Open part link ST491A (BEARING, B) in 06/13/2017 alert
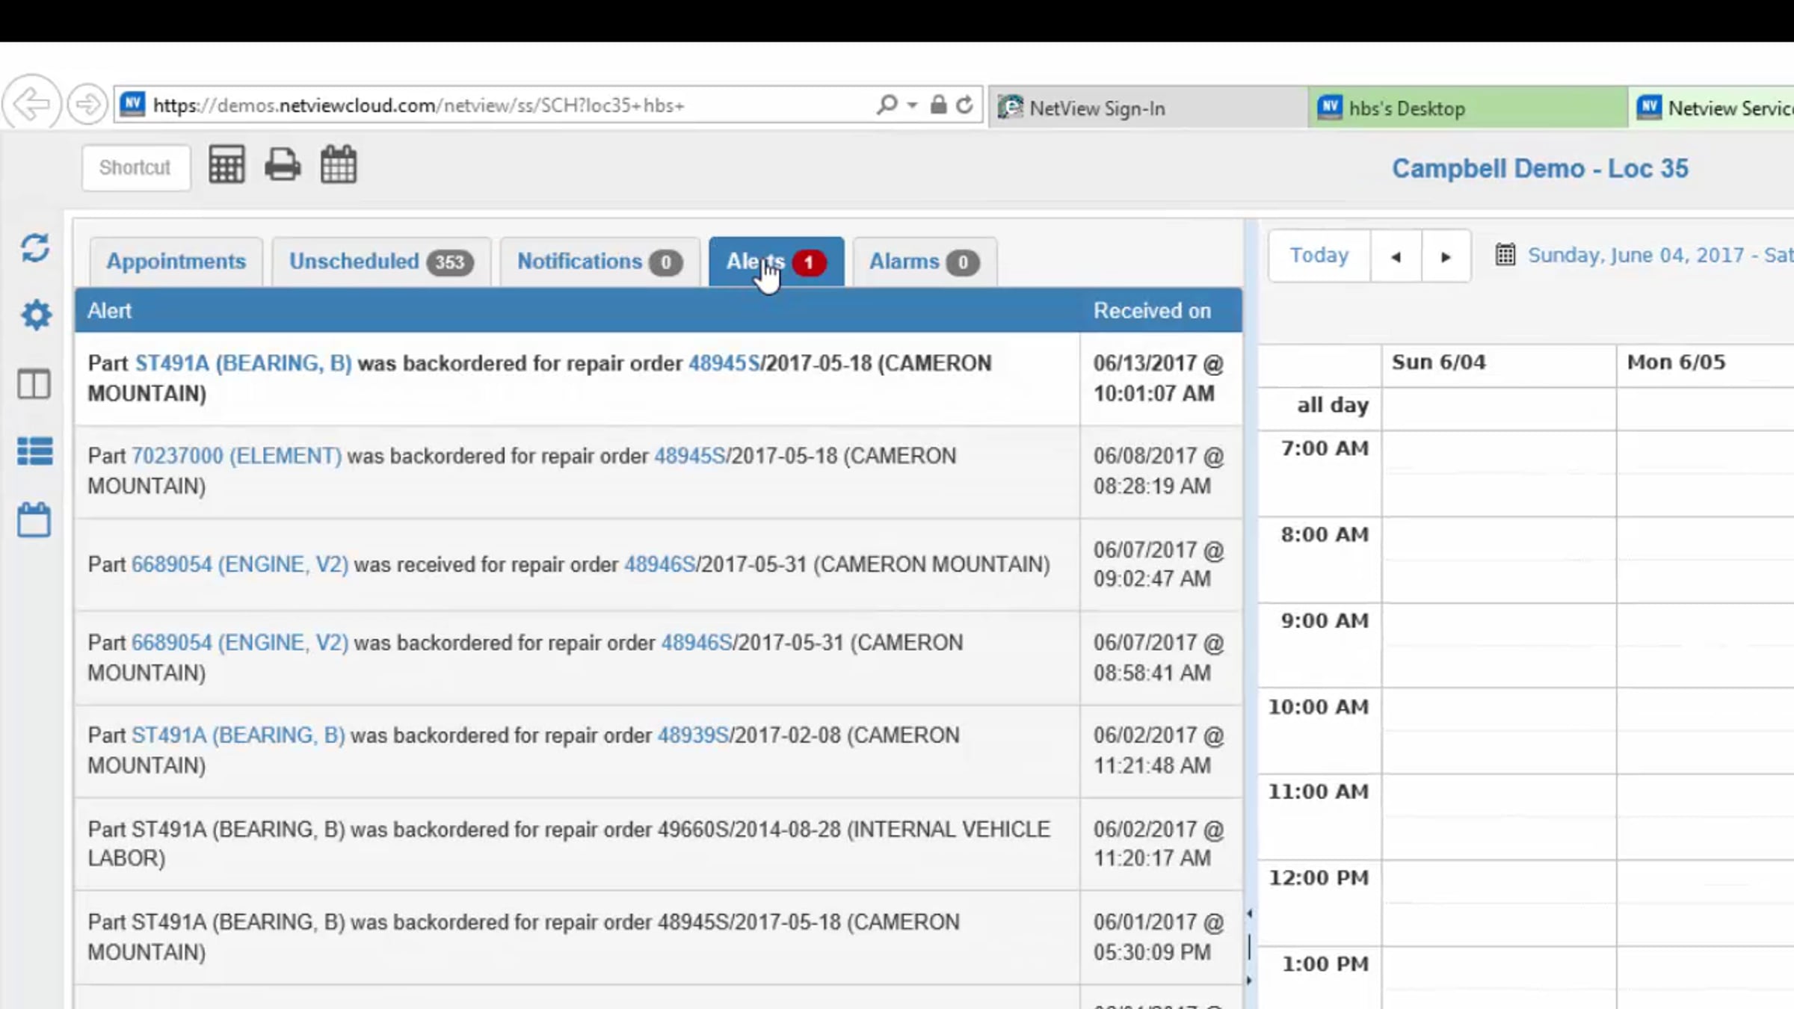This screenshot has height=1009, width=1794. [243, 363]
